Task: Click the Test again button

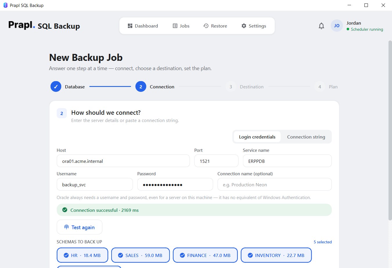Action: (80, 227)
